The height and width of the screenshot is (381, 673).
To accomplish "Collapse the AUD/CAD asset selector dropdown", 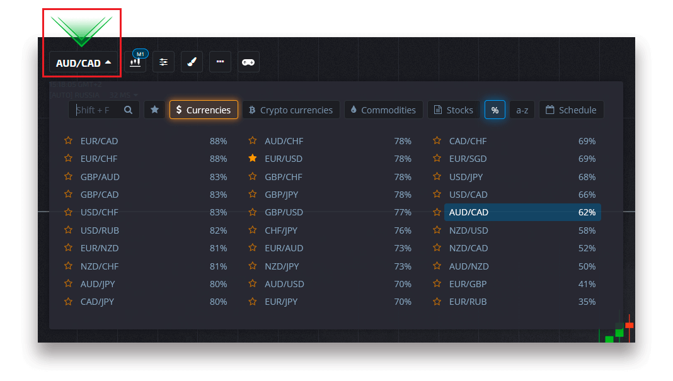I will 83,63.
